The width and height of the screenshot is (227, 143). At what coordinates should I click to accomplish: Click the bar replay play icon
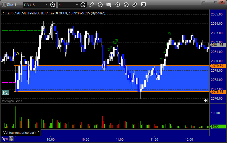[118, 5]
